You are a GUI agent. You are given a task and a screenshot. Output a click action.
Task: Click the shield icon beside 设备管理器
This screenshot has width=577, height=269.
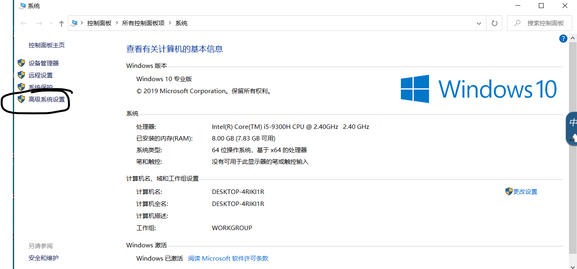point(22,63)
